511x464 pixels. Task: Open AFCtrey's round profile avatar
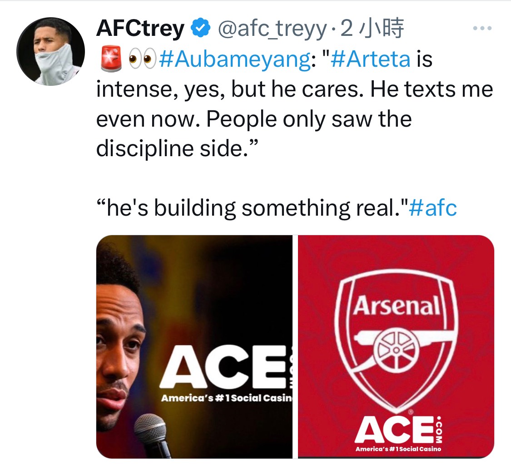coord(51,51)
